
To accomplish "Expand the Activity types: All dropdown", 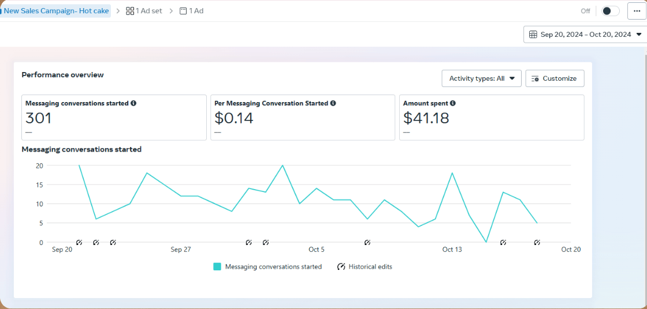I will coord(481,78).
